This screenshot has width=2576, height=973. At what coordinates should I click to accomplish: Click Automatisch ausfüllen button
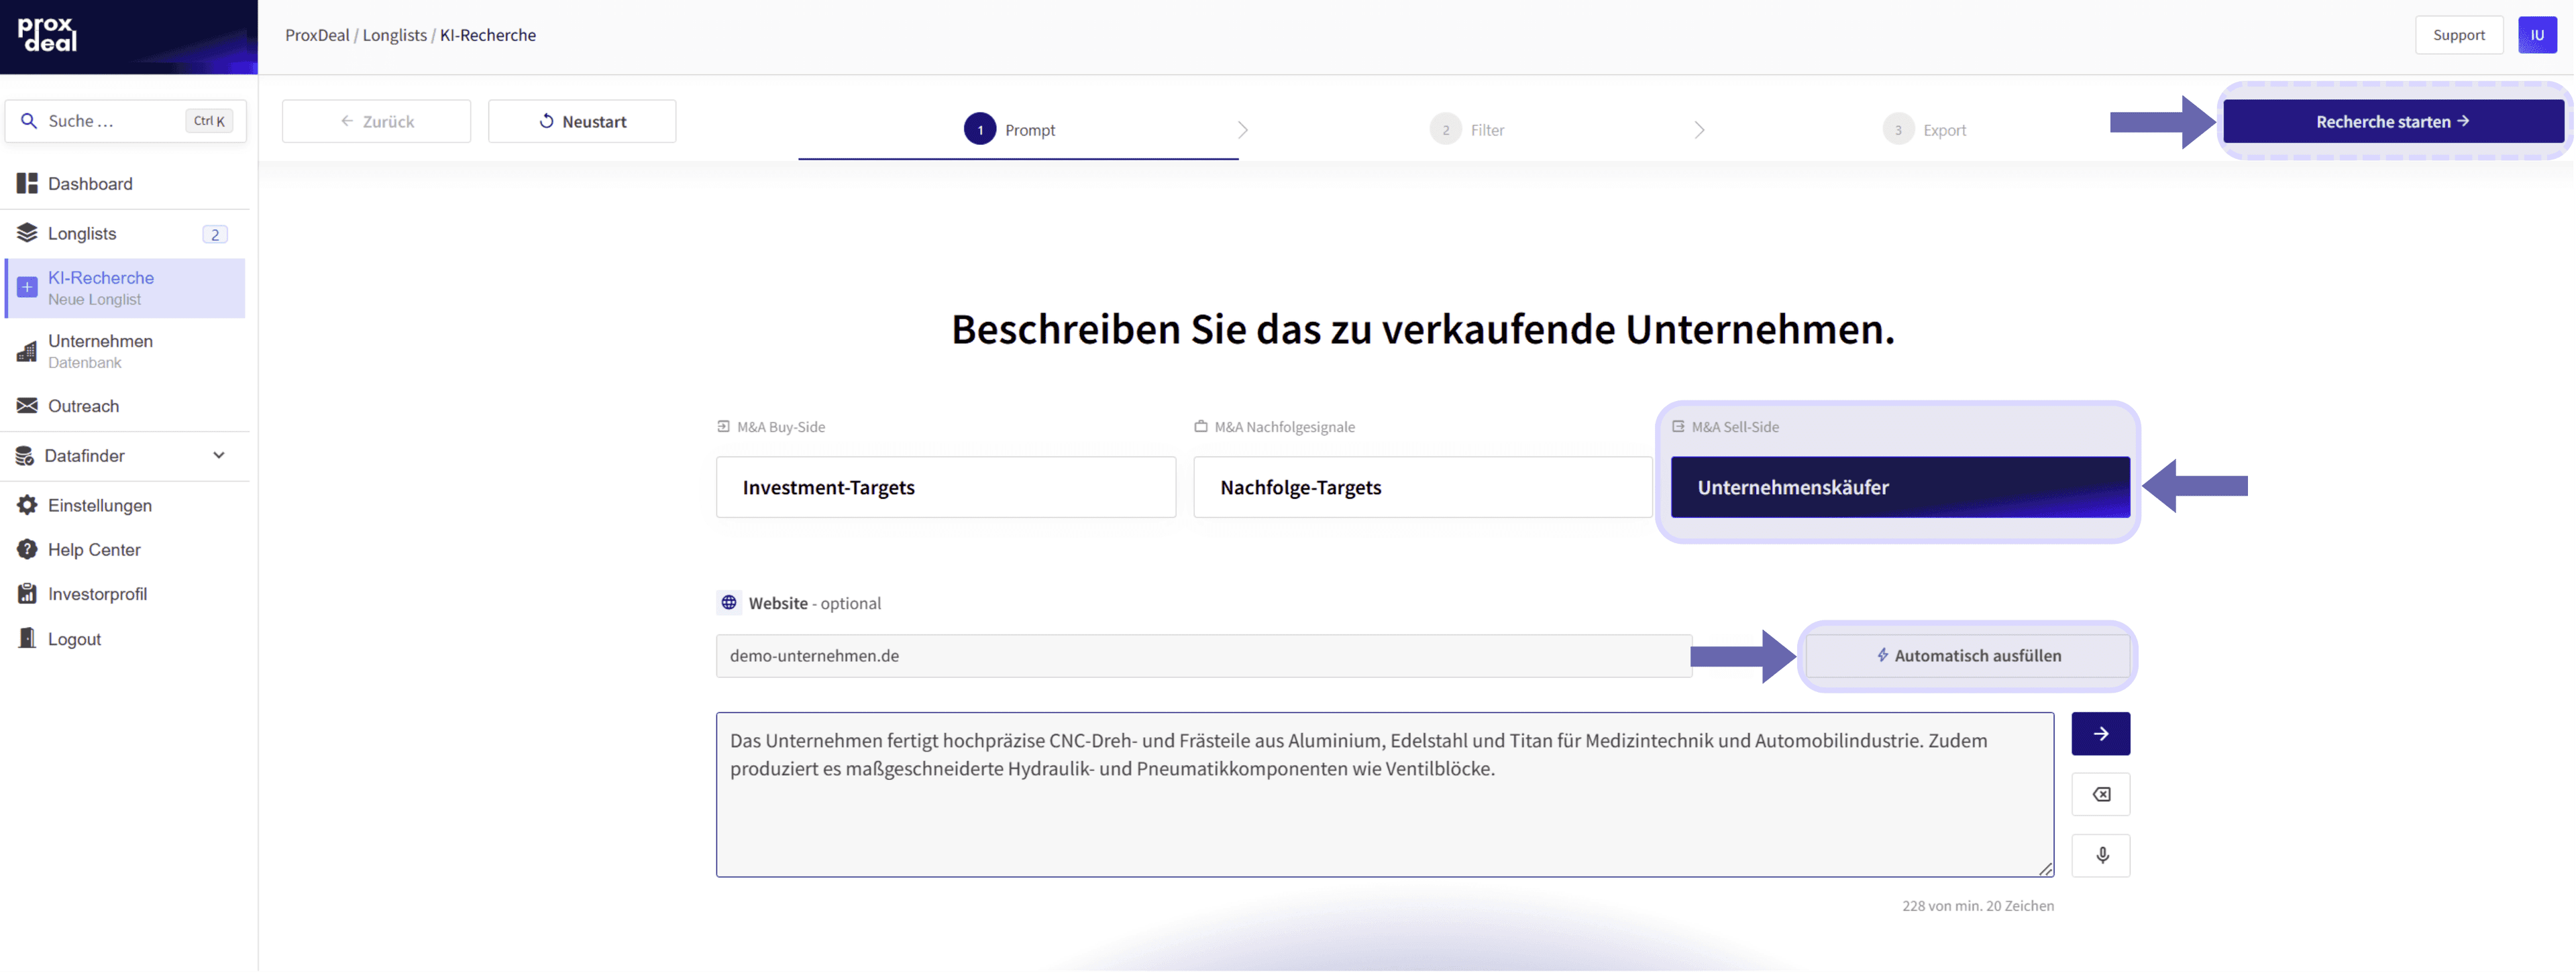[1967, 656]
